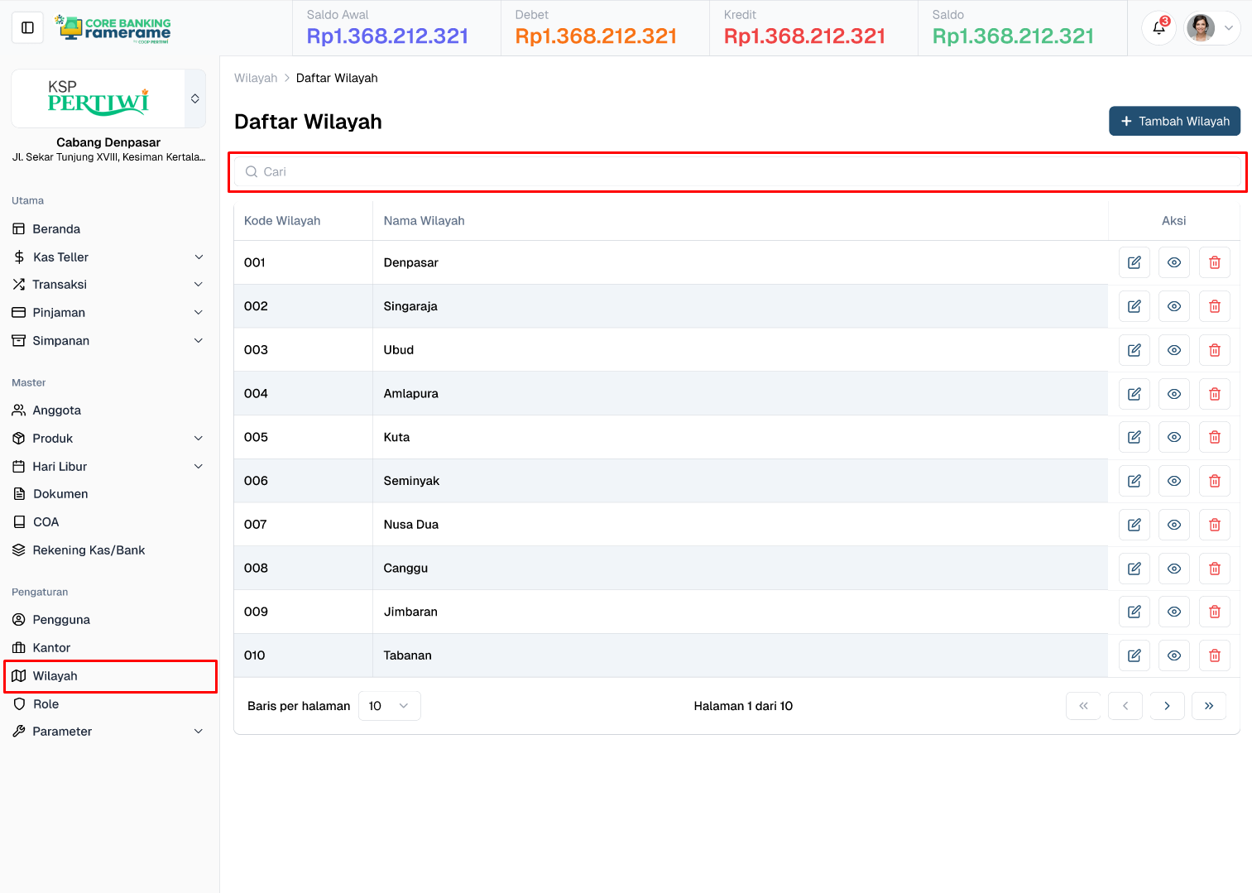Navigate to Beranda menu item
Viewport: 1252px width, 893px height.
[x=56, y=229]
